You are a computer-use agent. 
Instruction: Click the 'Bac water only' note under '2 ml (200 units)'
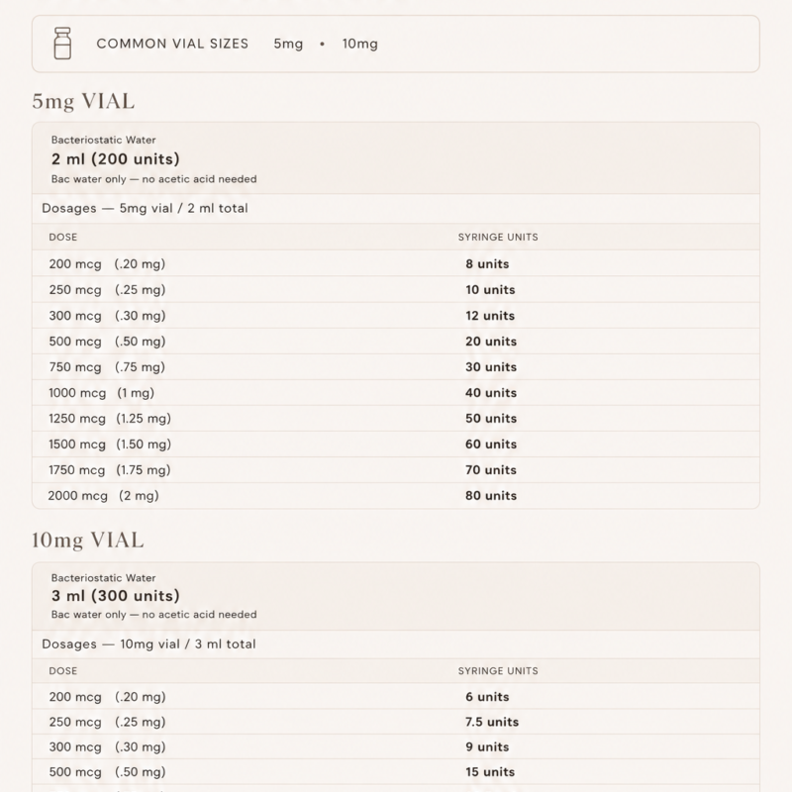154,179
